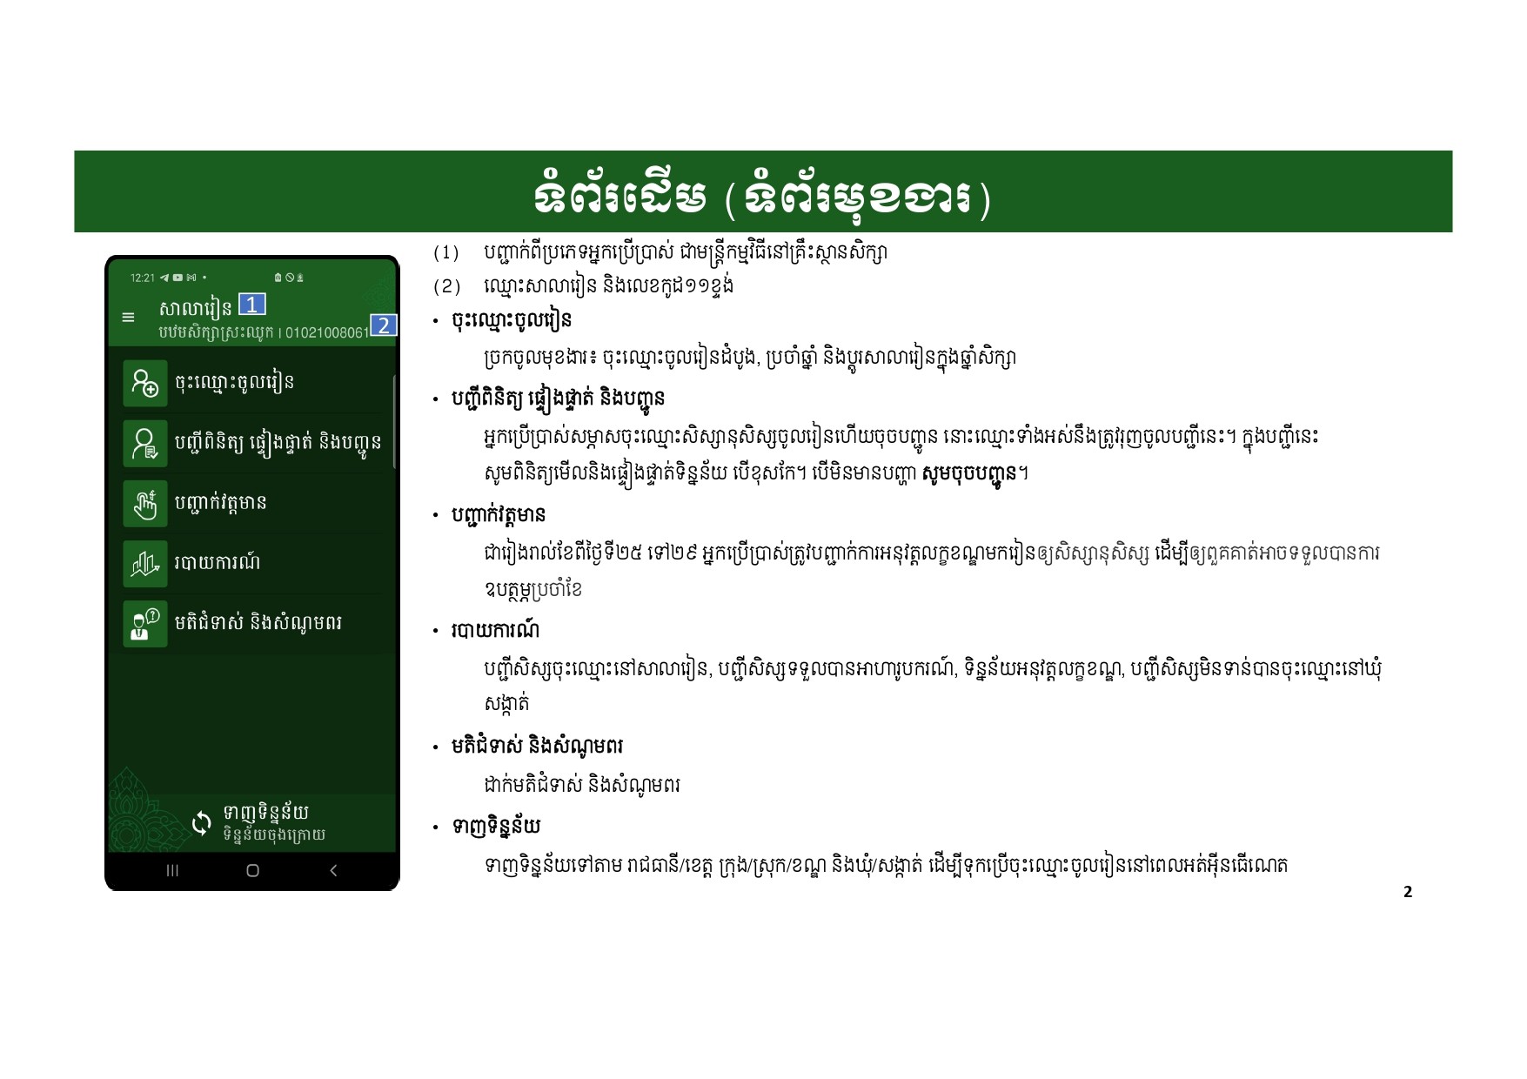Click the bold heading បញ្ជីពិនិត្យ ផ្ទៀងផ្ទាត់ និងបញ្ជូន in the list
1527x1079 pixels.
tap(558, 399)
